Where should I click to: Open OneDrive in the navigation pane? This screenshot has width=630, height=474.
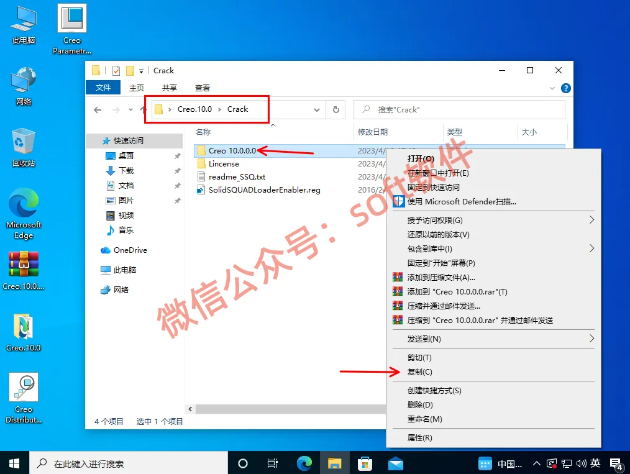pos(130,250)
